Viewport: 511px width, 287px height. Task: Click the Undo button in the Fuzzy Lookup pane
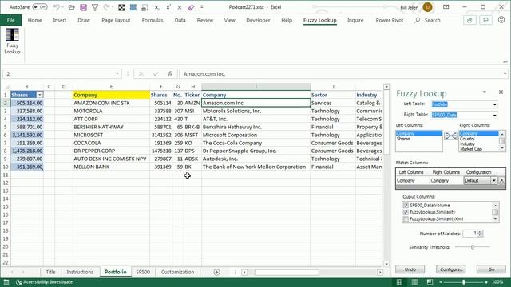coord(410,269)
